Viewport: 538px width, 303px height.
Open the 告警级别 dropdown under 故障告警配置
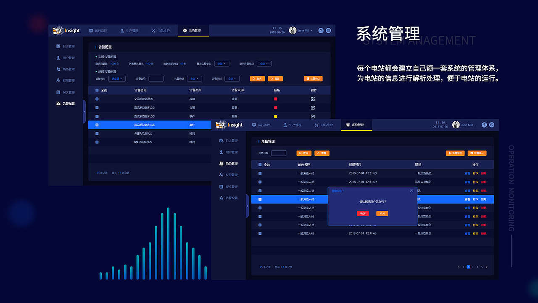point(232,78)
